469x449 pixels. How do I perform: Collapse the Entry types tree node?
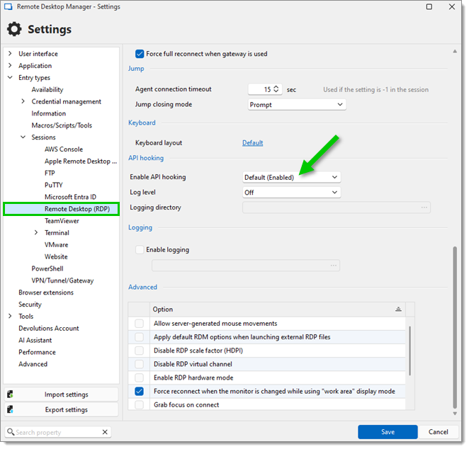pyautogui.click(x=10, y=78)
